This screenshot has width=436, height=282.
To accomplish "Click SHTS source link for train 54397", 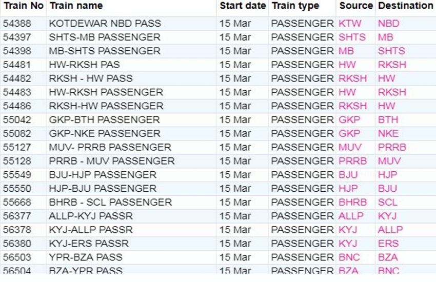I will click(352, 37).
